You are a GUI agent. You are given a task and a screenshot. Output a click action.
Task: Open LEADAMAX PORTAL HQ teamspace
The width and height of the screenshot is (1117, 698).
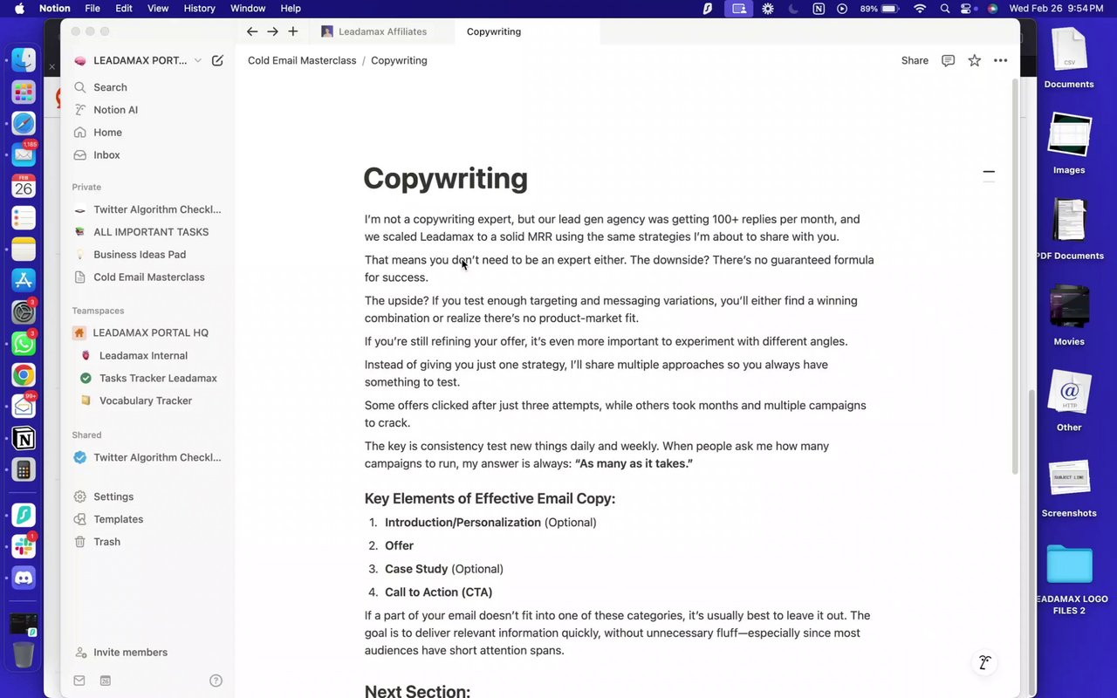pos(150,332)
